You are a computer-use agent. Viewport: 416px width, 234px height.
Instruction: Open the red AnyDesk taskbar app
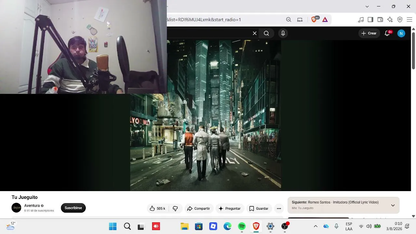156,227
